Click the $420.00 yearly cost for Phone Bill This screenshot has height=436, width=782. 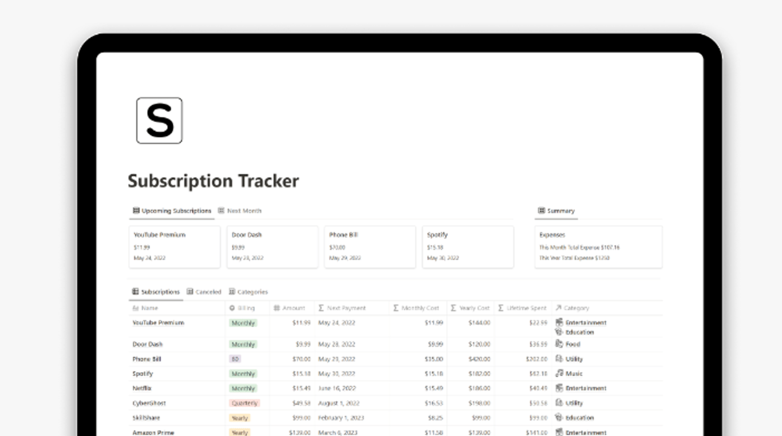click(480, 359)
